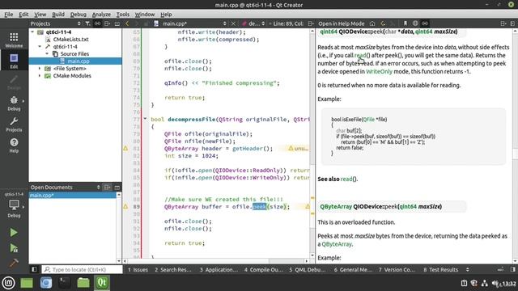Split the help side view
The image size is (518, 291).
(503, 23)
